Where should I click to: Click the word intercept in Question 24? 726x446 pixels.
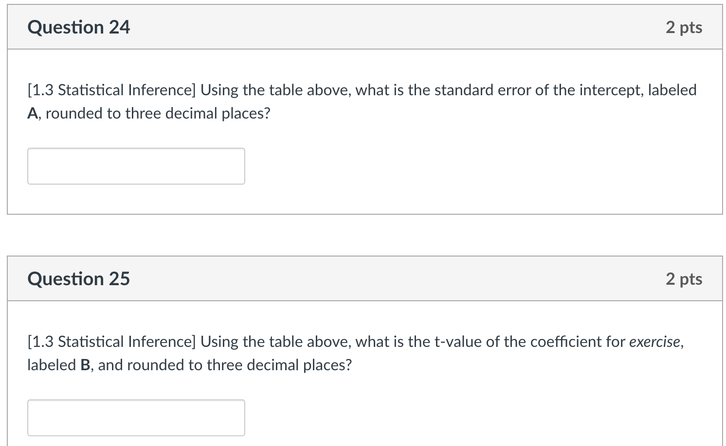tap(610, 90)
